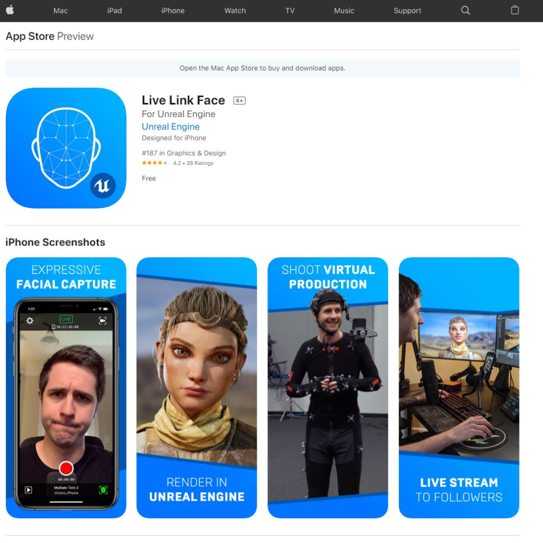Open the Expressive Facial Capture screenshot

tap(66, 388)
